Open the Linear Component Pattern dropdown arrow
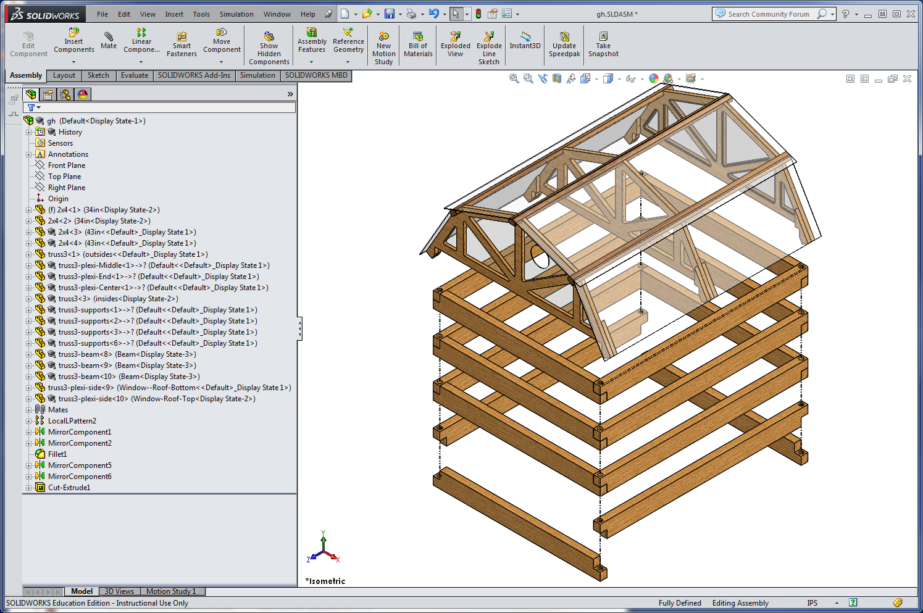Image resolution: width=923 pixels, height=613 pixels. click(x=141, y=62)
